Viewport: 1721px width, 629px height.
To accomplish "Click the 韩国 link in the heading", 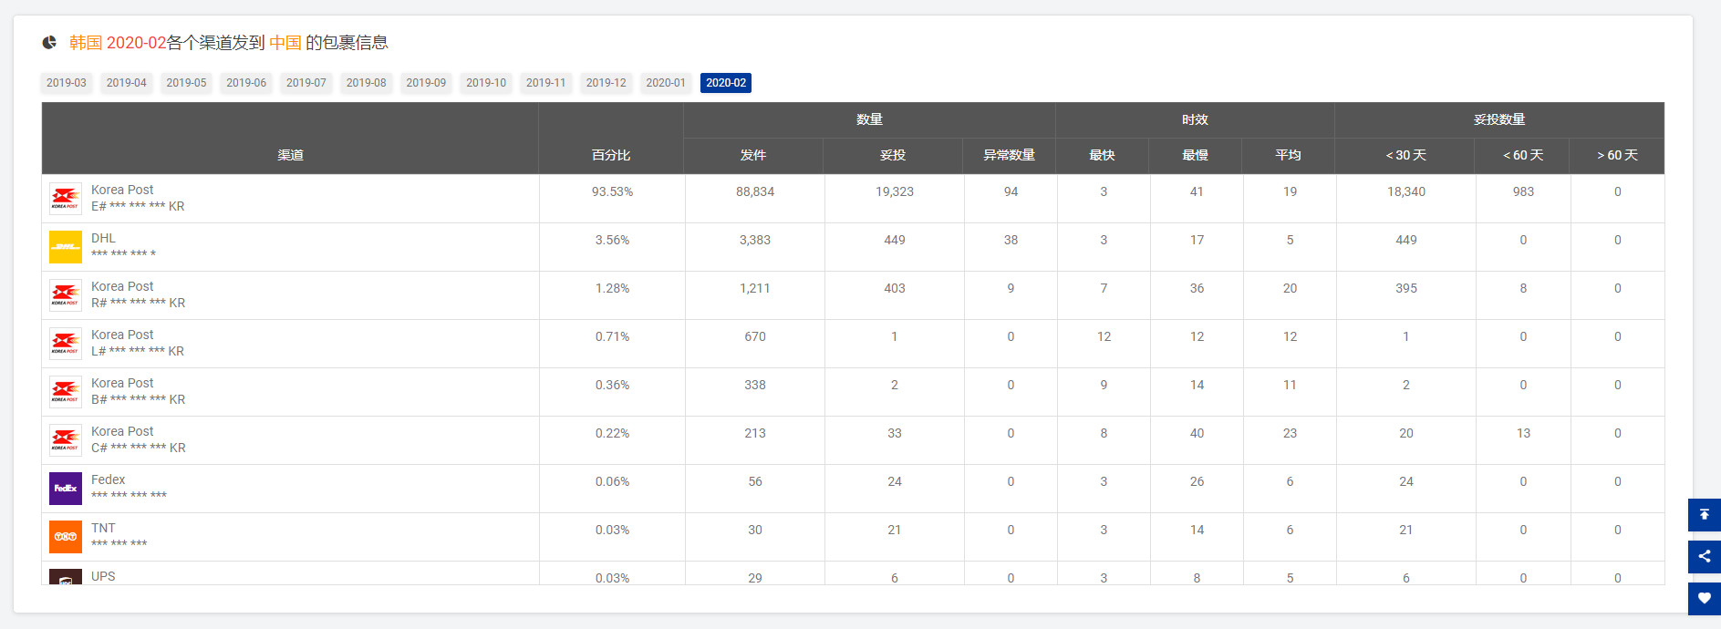I will 86,43.
